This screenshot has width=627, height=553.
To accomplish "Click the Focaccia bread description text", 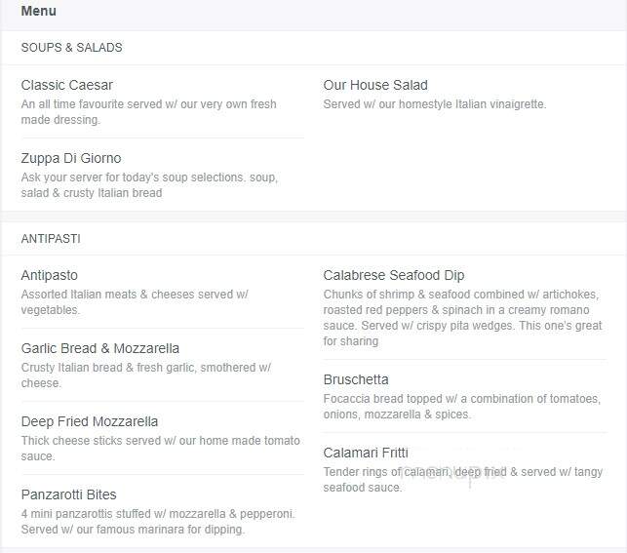I will pos(462,407).
